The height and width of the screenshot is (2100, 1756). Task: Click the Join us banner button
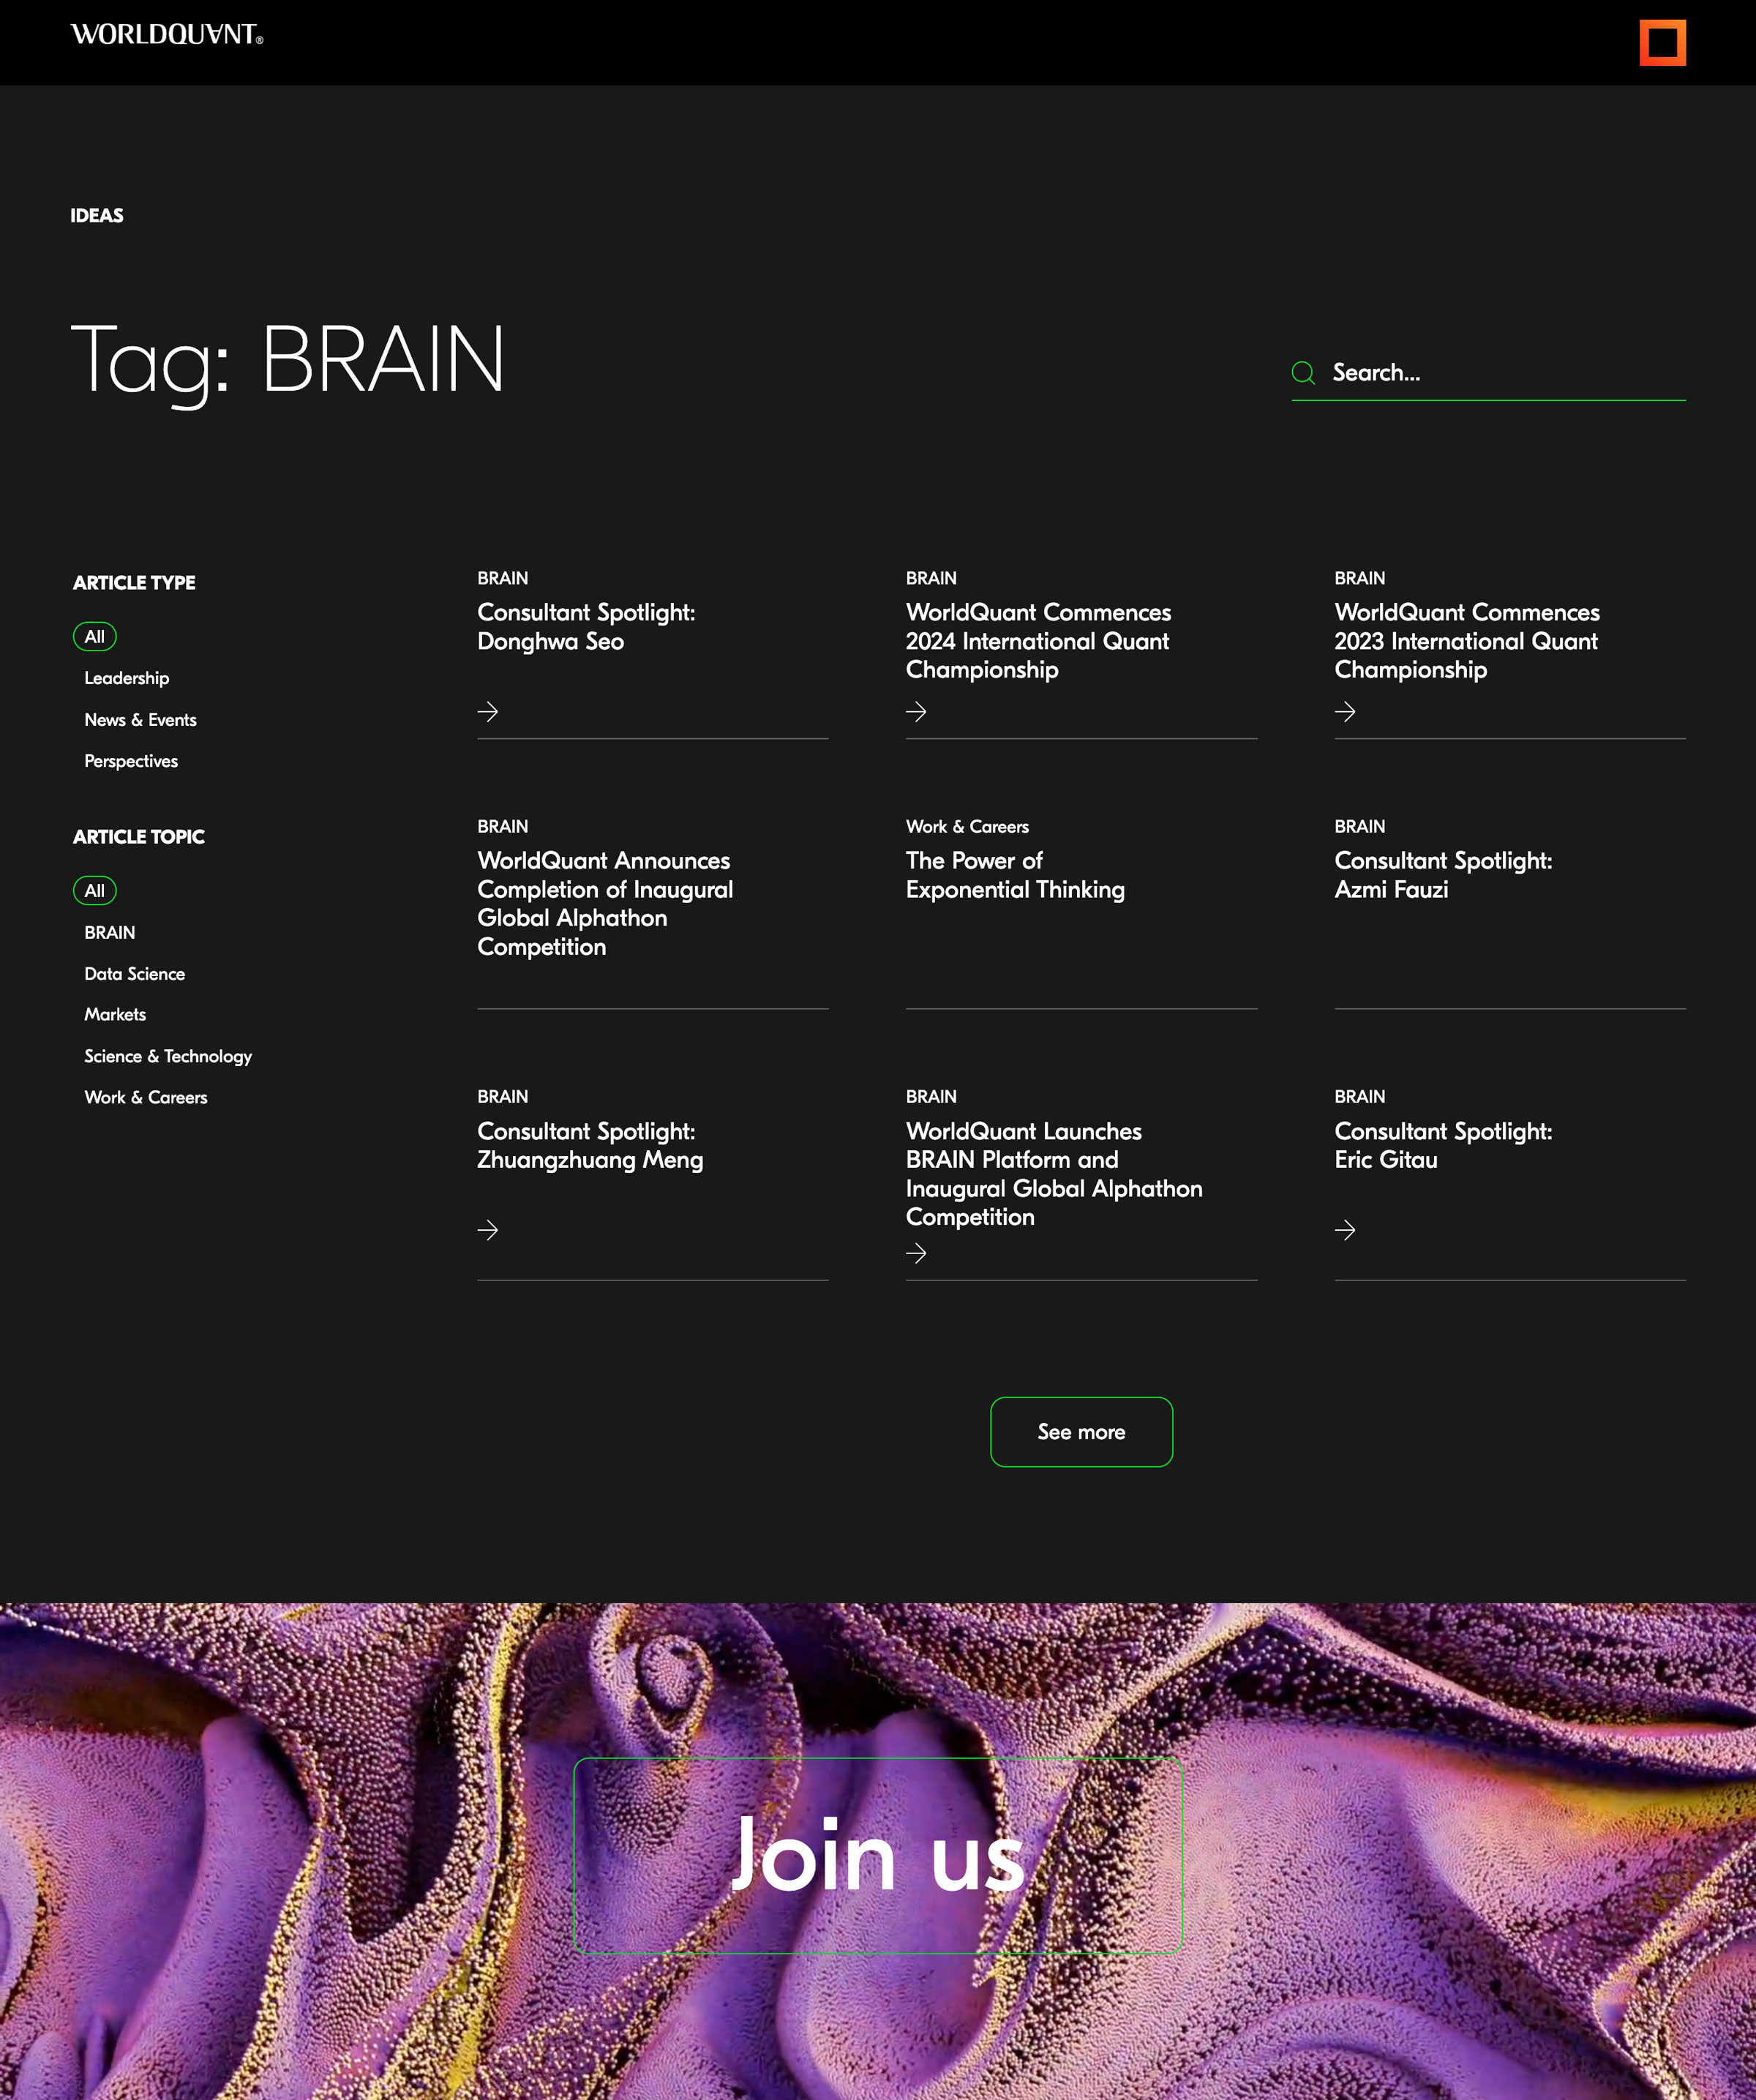point(877,1856)
